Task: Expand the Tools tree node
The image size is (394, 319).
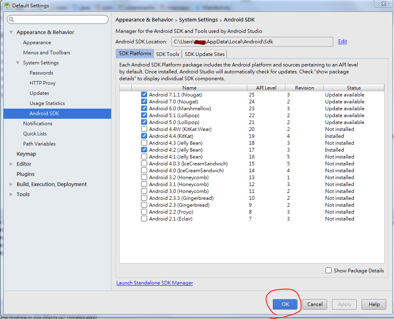Action: (x=11, y=195)
